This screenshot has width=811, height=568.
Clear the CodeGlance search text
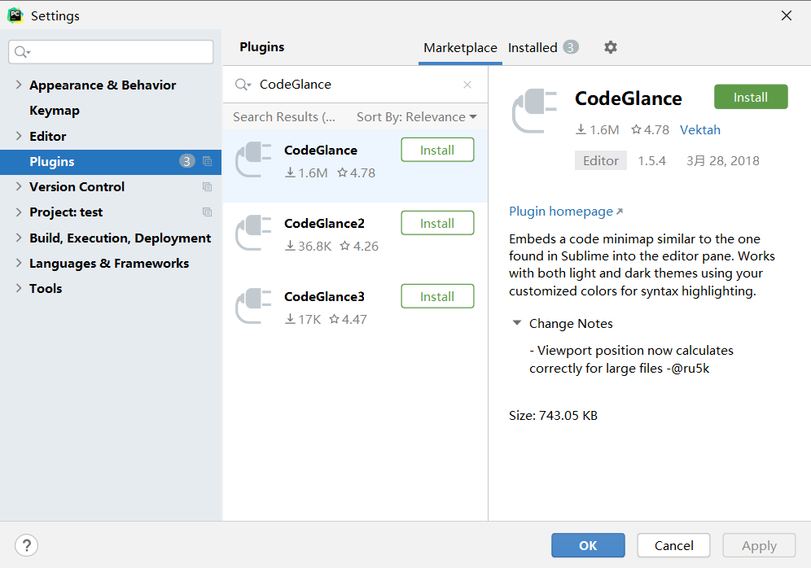pyautogui.click(x=467, y=85)
